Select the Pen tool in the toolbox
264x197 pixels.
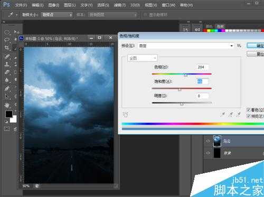point(7,88)
